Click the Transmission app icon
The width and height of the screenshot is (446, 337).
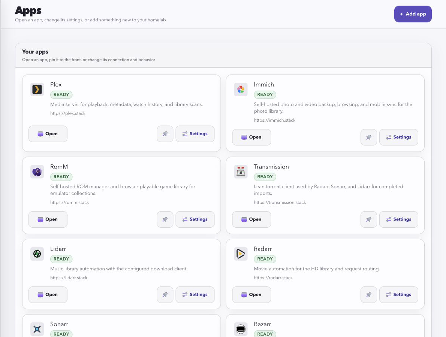(x=241, y=171)
